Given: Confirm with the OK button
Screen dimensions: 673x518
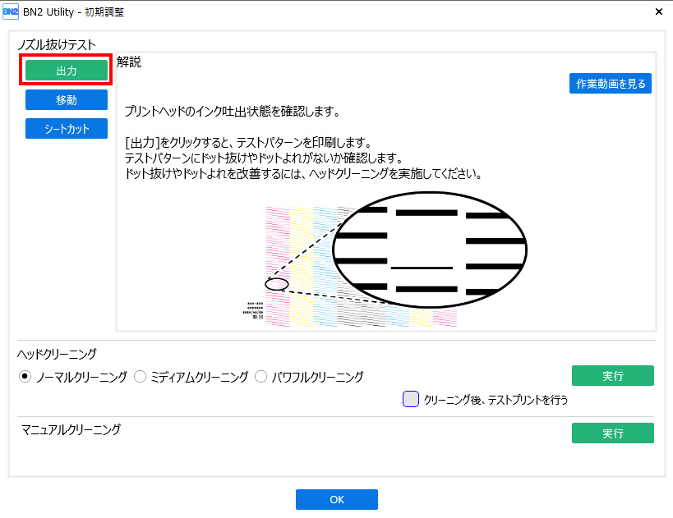Looking at the screenshot, I should pyautogui.click(x=337, y=500).
